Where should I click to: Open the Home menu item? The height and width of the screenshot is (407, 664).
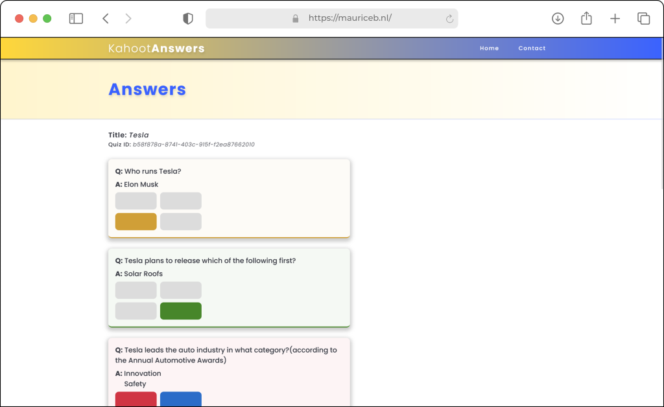pyautogui.click(x=489, y=48)
